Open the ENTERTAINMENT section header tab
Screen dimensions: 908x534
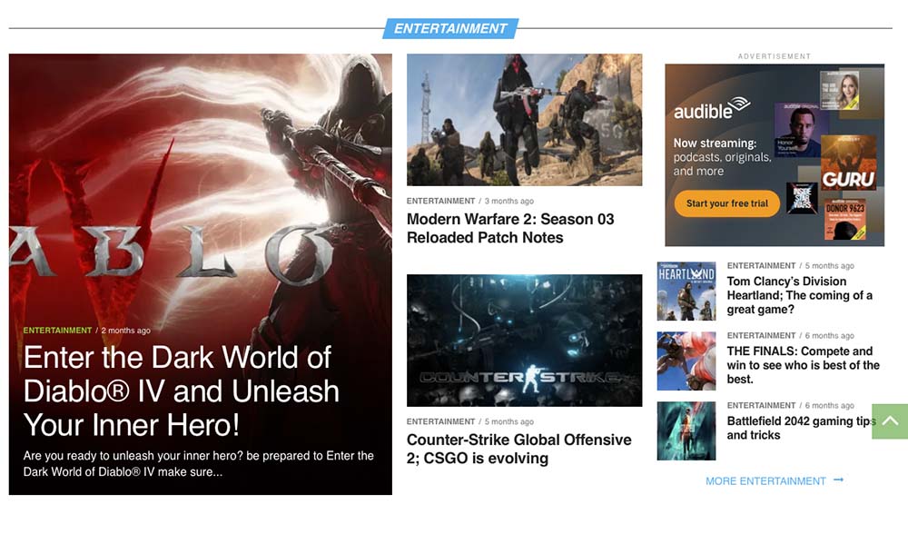(x=450, y=28)
